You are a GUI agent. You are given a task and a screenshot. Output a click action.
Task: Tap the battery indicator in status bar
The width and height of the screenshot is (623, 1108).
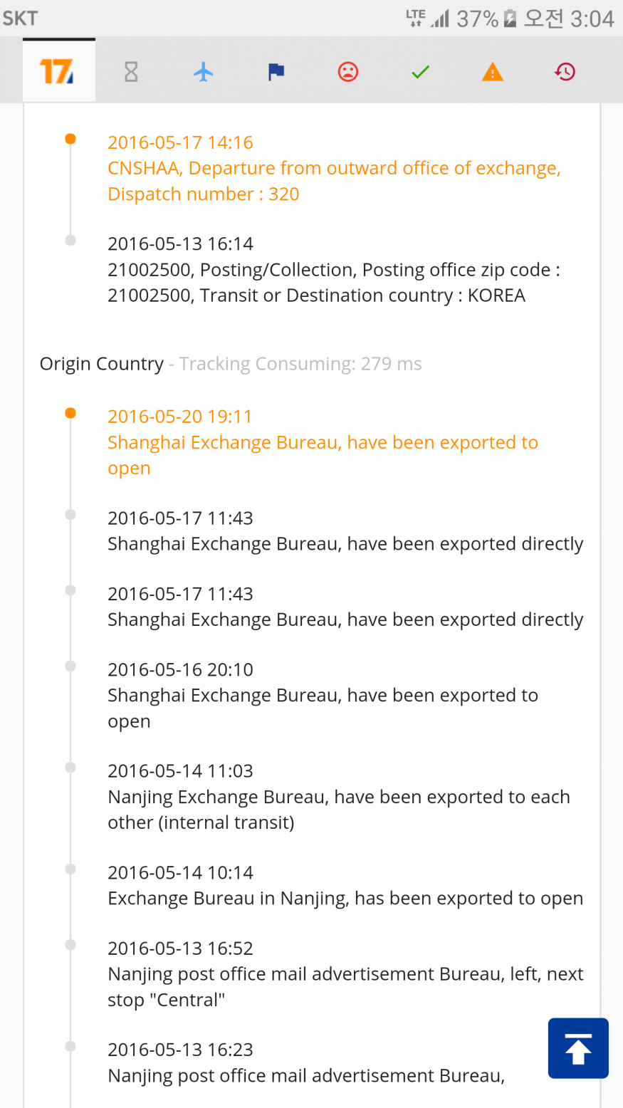[510, 19]
